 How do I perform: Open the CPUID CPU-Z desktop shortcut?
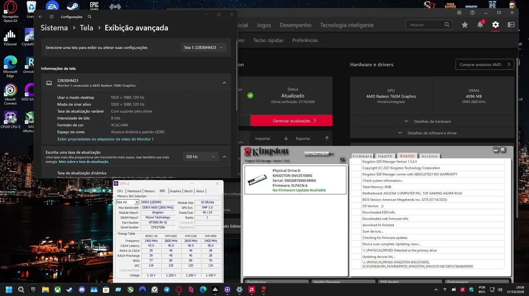click(10, 120)
